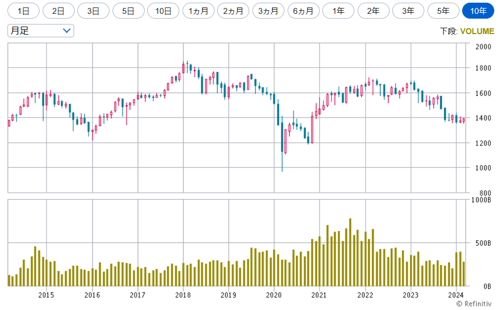
Task: Select the 5日 range option
Action: point(128,11)
